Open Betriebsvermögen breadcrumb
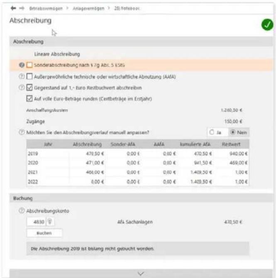The width and height of the screenshot is (276, 278). (46, 8)
